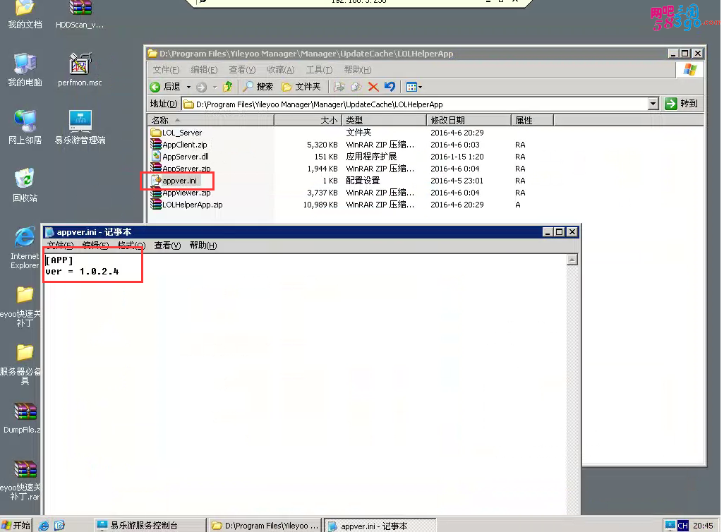Select the LOLHelperApp.zip archive
This screenshot has width=724, height=532.
(x=187, y=205)
